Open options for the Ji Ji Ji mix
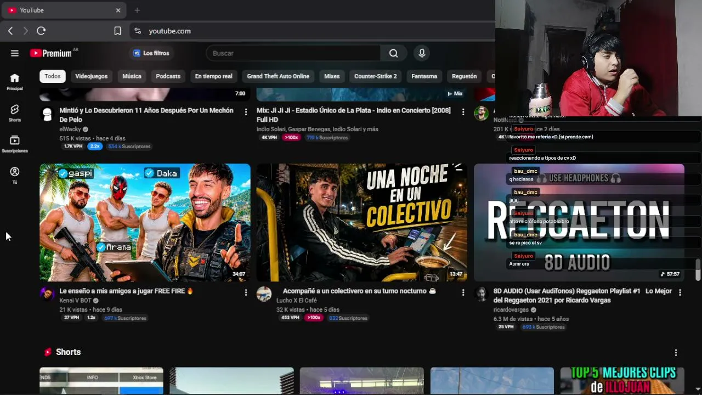This screenshot has height=395, width=702. (x=463, y=112)
